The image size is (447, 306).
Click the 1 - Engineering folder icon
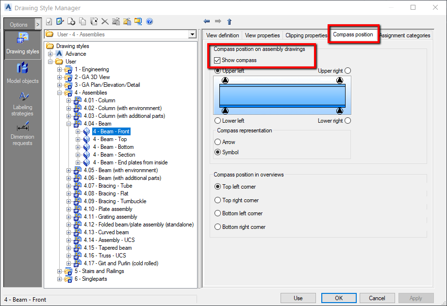coord(68,69)
